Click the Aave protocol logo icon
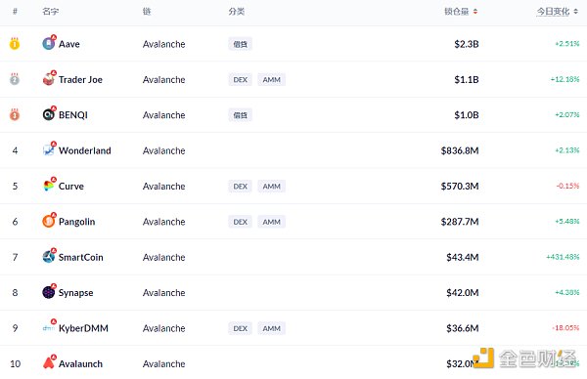 tap(48, 44)
